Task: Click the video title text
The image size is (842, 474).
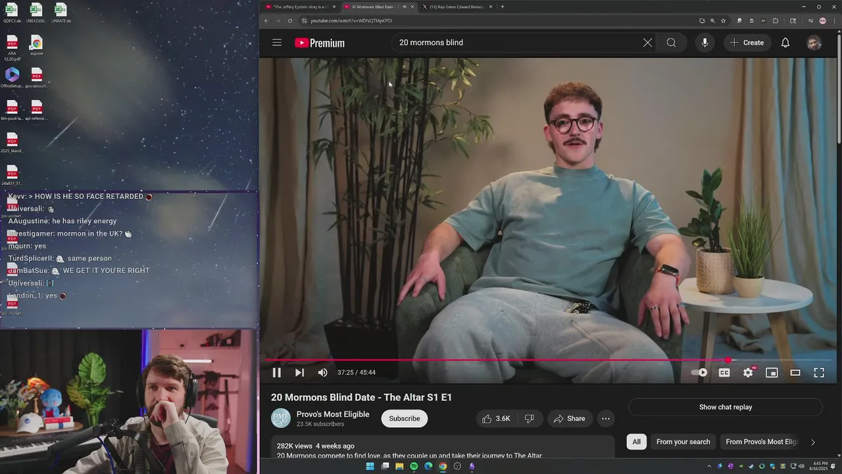Action: [x=361, y=398]
